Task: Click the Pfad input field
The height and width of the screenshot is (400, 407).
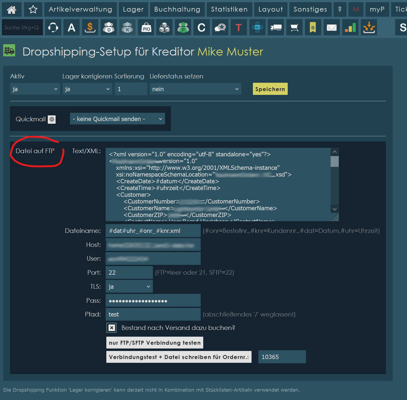Action: tap(153, 314)
